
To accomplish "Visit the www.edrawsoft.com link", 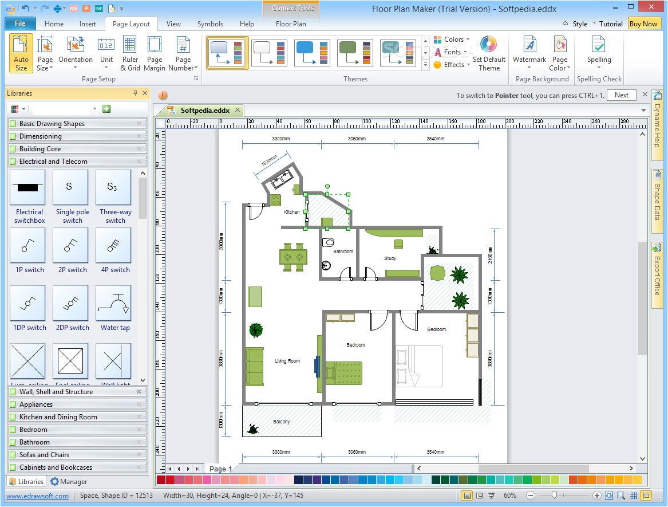I will (x=37, y=496).
